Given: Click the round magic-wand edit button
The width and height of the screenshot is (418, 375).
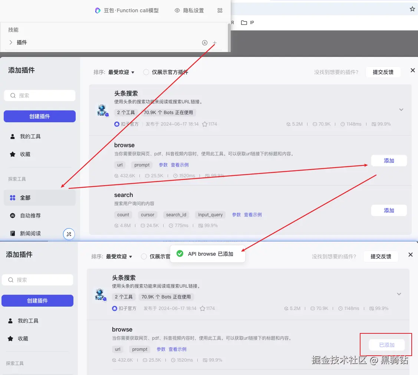Looking at the screenshot, I should point(69,234).
